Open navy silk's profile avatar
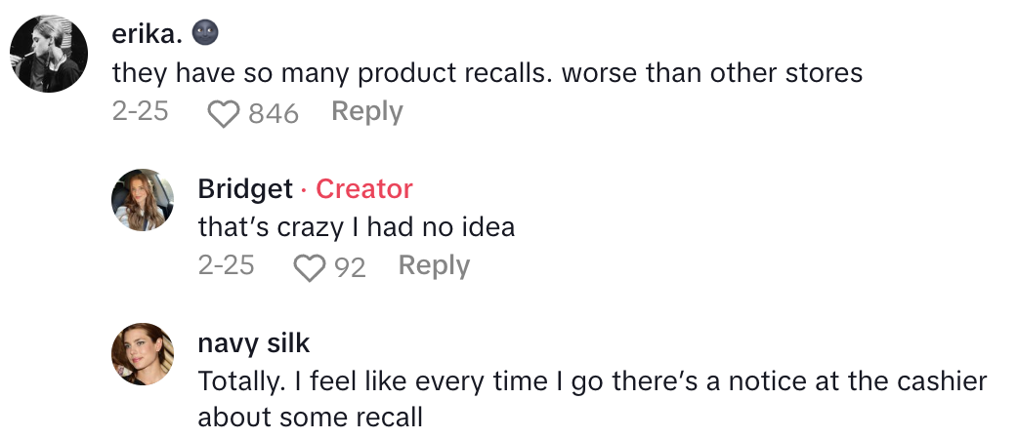Viewport: 1018px width, 439px height. tap(145, 353)
